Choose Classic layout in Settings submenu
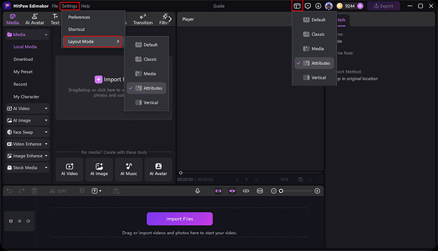The image size is (438, 251). click(146, 59)
